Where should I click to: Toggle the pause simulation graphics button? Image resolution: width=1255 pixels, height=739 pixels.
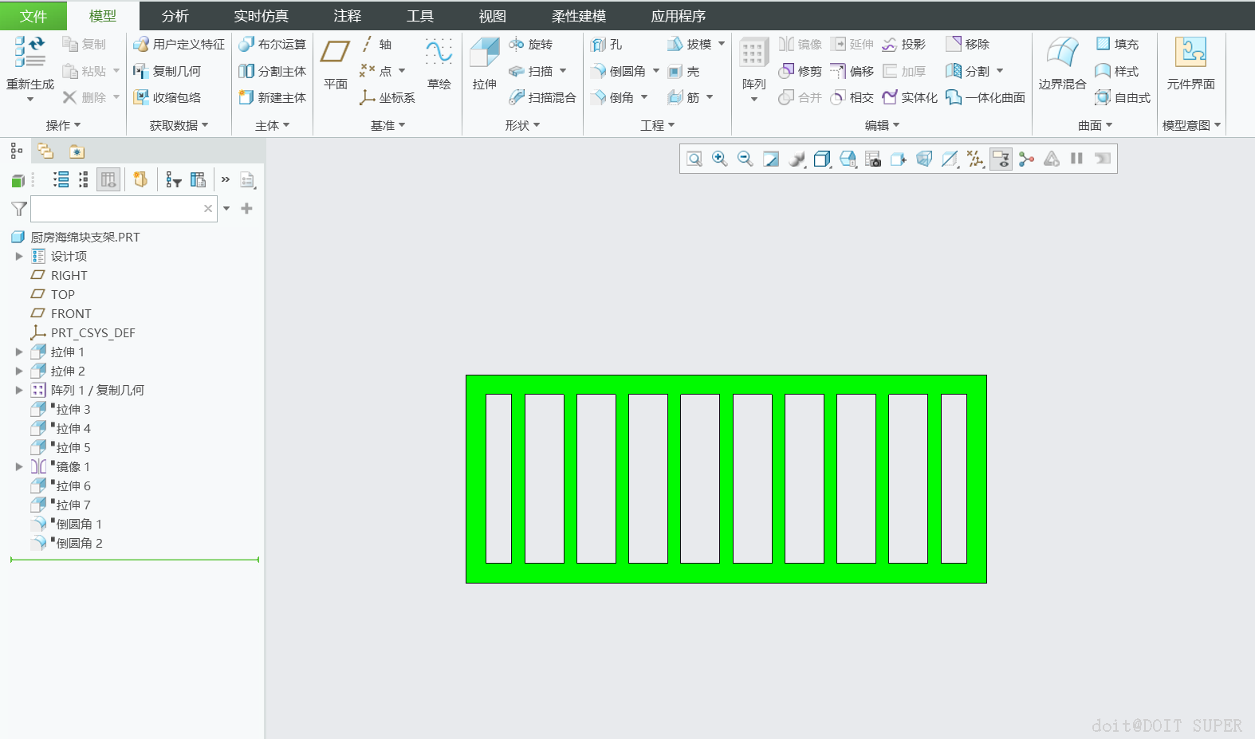tap(1076, 159)
